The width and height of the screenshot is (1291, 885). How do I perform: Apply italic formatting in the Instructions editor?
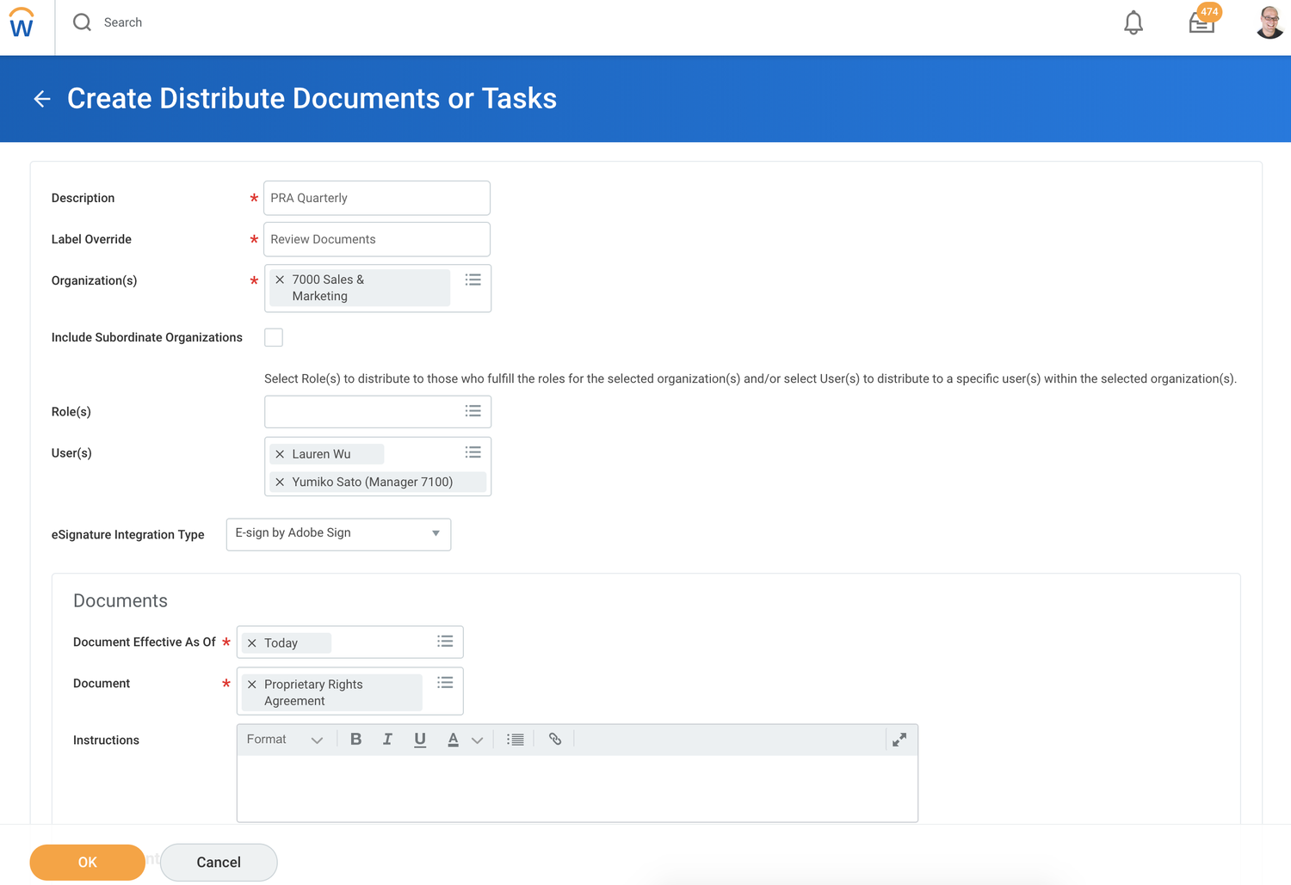[387, 739]
